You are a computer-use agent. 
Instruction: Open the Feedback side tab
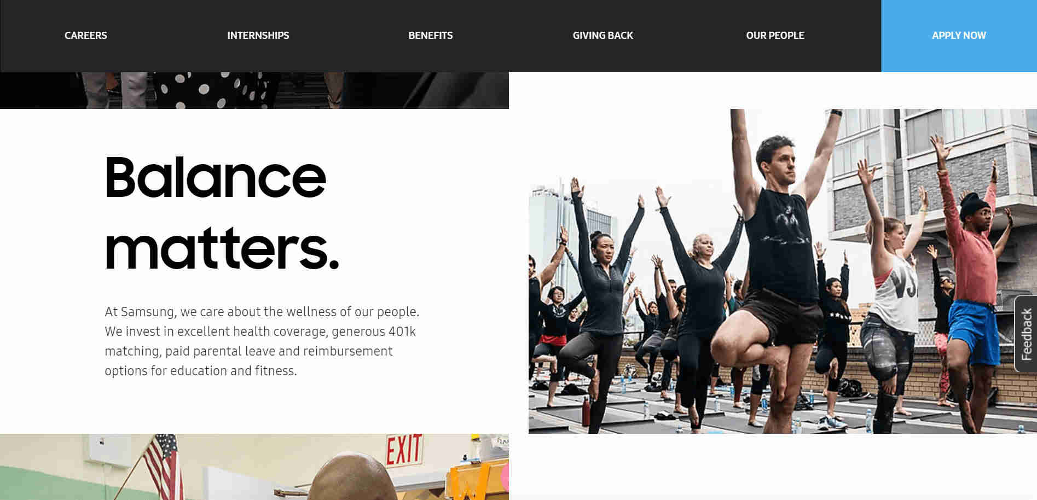click(1026, 334)
